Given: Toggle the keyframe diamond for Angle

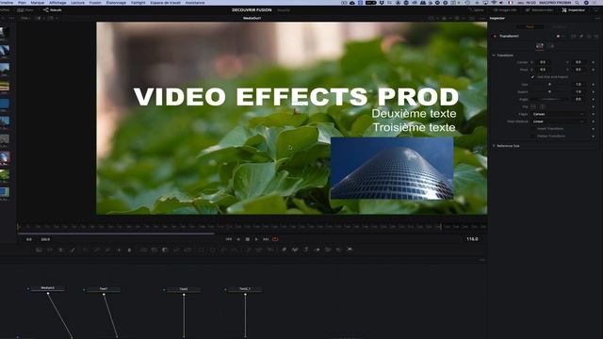Looking at the screenshot, I should click(594, 99).
